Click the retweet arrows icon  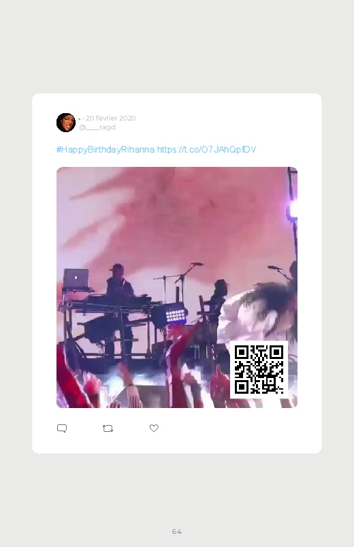[108, 428]
